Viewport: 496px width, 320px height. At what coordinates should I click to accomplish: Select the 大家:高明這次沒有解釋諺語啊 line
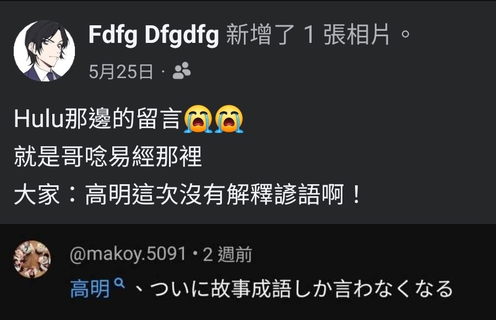click(x=187, y=195)
